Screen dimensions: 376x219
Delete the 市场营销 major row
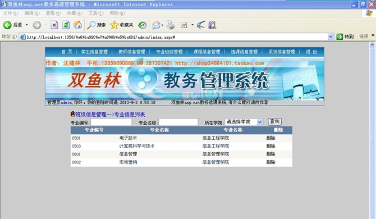(270, 162)
